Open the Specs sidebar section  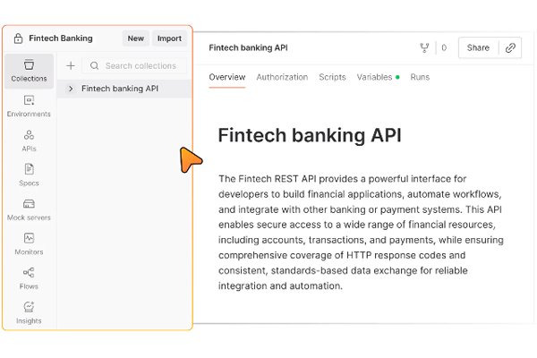30,175
